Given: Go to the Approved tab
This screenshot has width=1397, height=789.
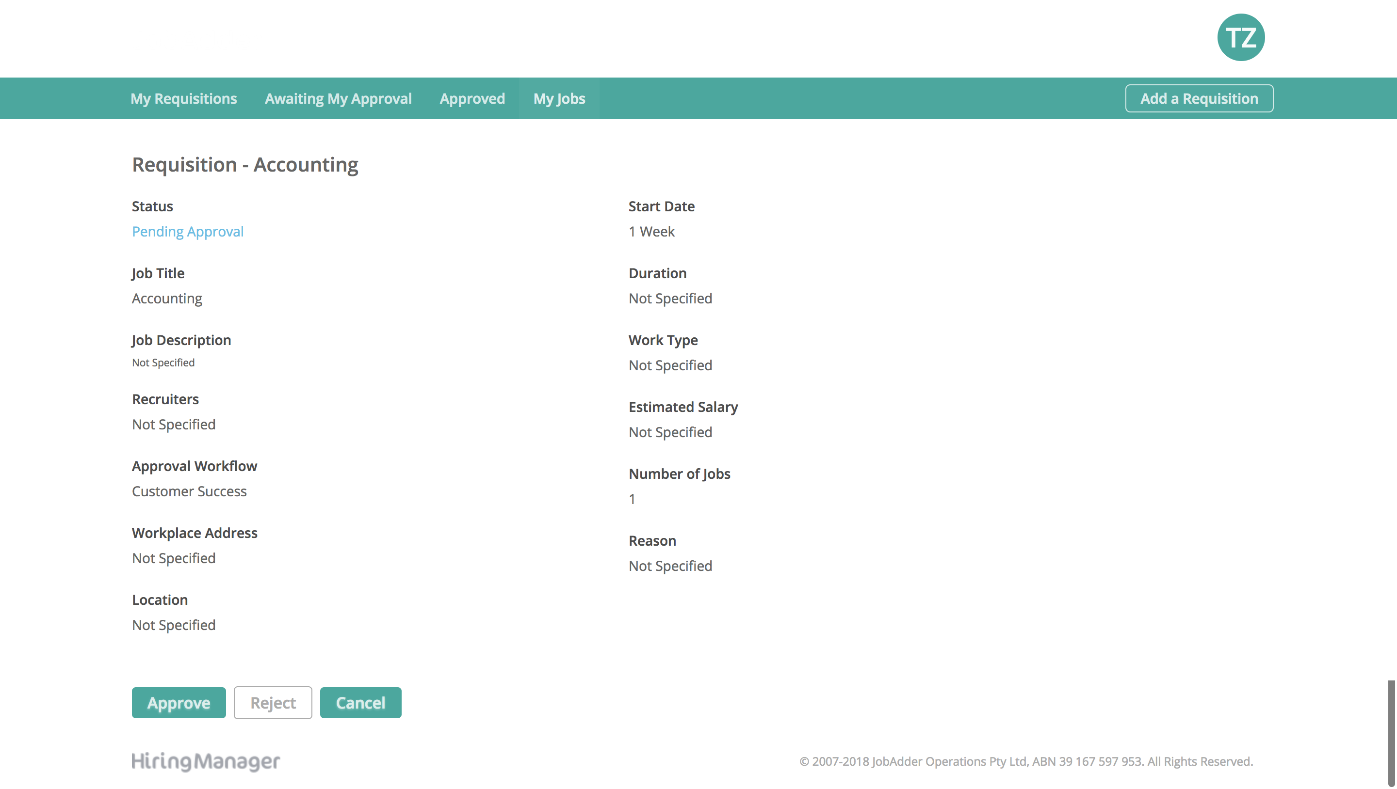Looking at the screenshot, I should pyautogui.click(x=472, y=99).
